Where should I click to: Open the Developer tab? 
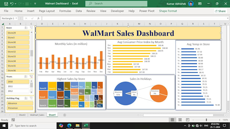tap(117, 11)
